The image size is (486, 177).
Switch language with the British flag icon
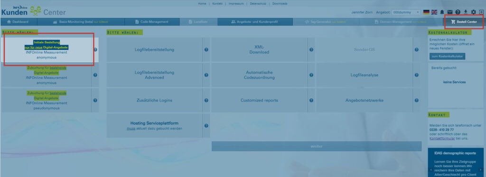[434, 12]
